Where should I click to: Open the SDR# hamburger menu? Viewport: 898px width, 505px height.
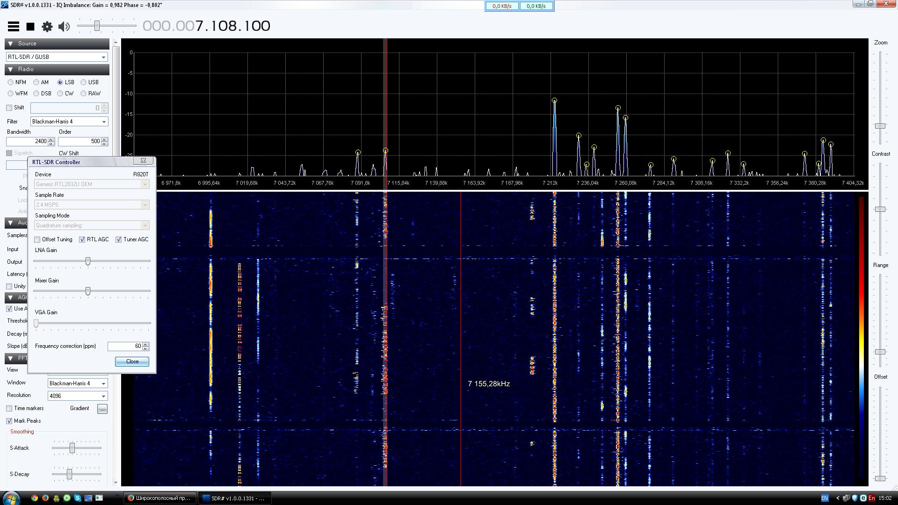pyautogui.click(x=14, y=27)
